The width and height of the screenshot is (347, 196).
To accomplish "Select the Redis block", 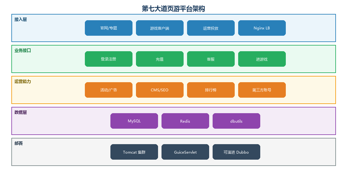I will (185, 121).
